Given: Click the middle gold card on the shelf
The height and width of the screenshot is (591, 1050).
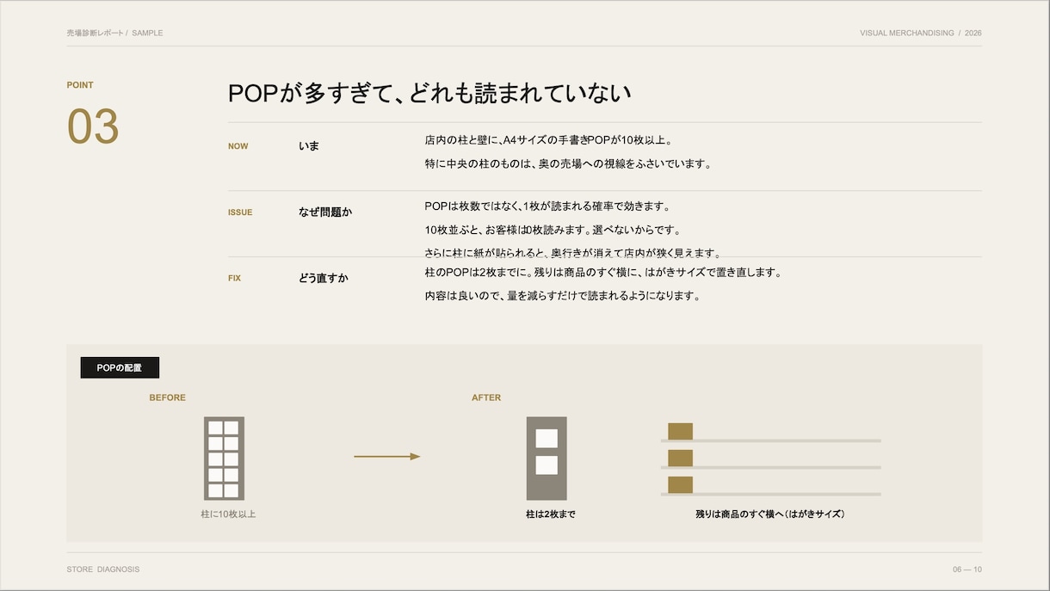Looking at the screenshot, I should 681,458.
